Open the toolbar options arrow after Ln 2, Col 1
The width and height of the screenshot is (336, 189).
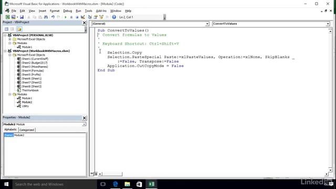click(164, 17)
